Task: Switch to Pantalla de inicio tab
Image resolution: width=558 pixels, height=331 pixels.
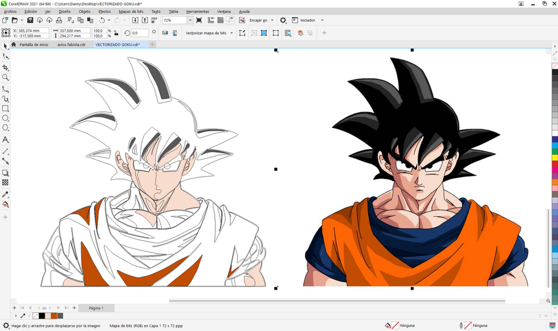Action: (x=34, y=44)
